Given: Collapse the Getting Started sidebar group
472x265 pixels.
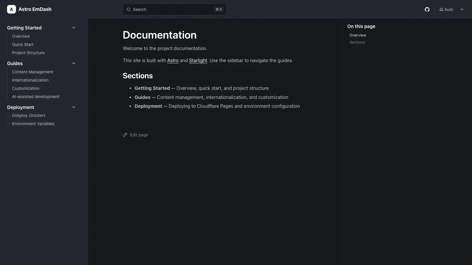Looking at the screenshot, I should tap(74, 28).
